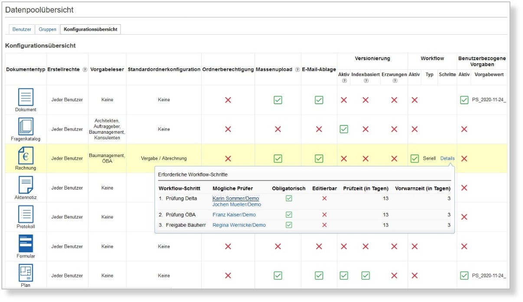Screen dimensions: 523x302
Task: Select the Plan floorplan icon
Action: tap(26, 273)
